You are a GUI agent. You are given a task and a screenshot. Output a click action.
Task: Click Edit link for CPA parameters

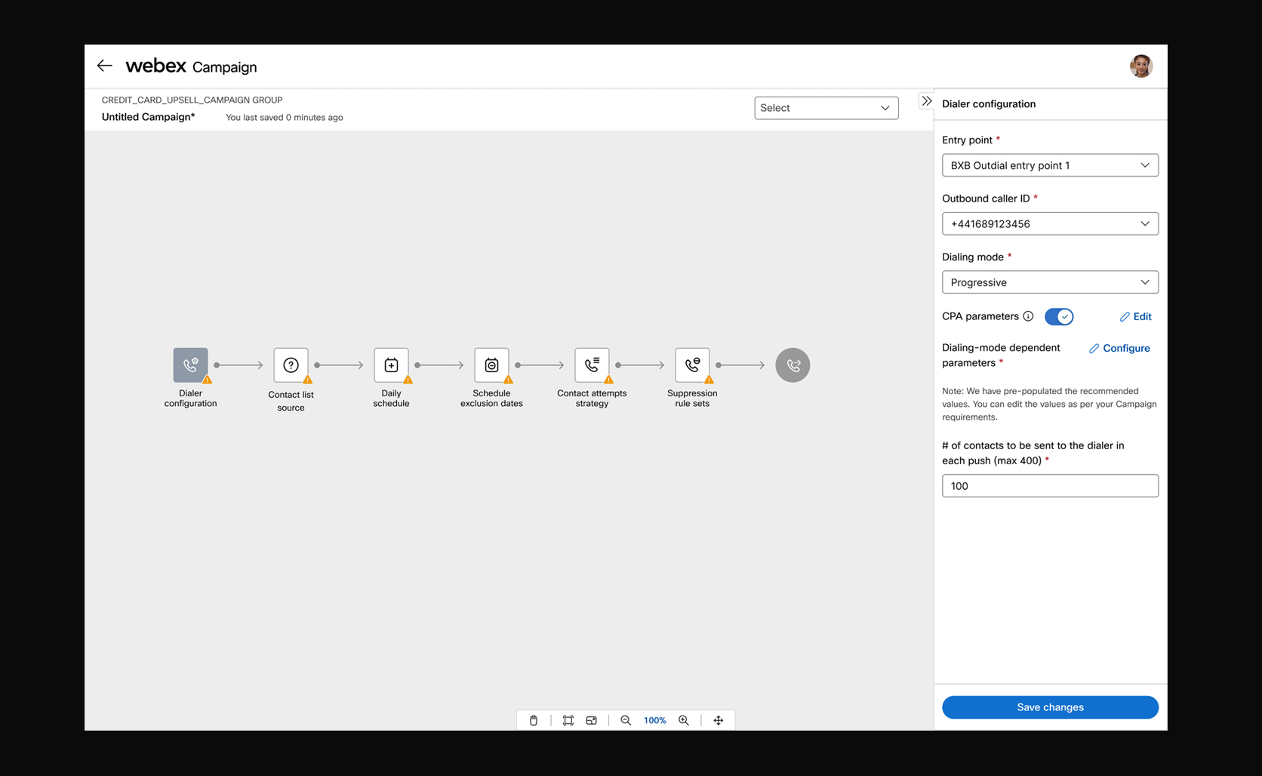pyautogui.click(x=1135, y=316)
